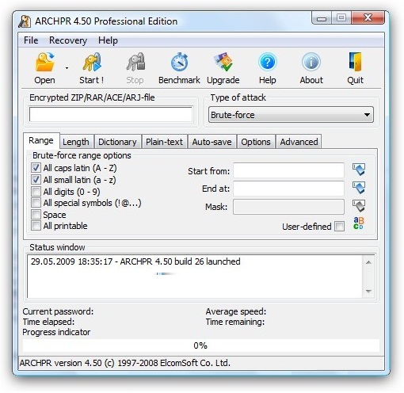Click the ElcomSoft version status bar text

tap(125, 363)
